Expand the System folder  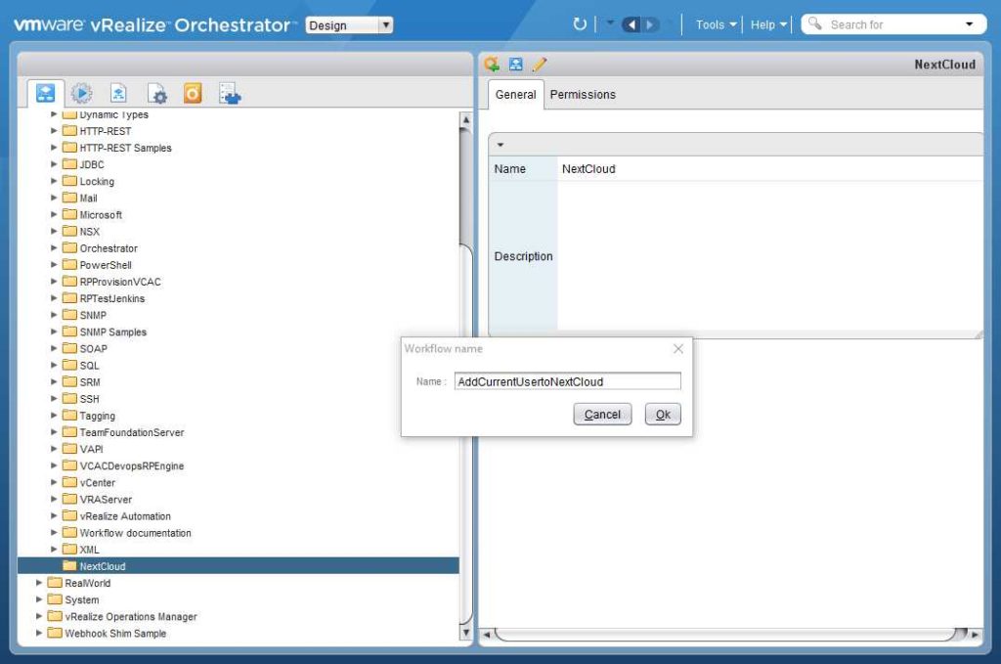[39, 599]
